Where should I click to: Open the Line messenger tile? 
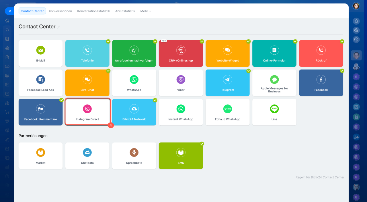pos(274,112)
